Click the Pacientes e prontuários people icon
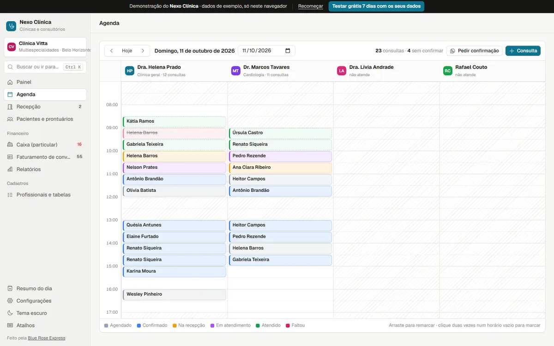 pyautogui.click(x=10, y=119)
